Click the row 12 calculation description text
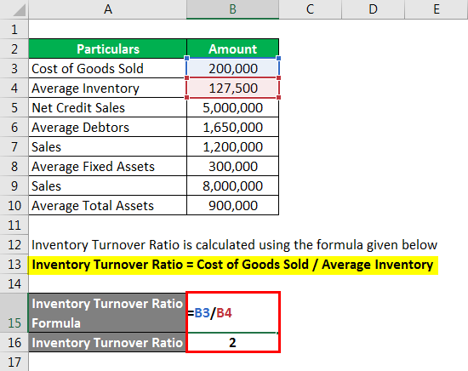 (234, 245)
